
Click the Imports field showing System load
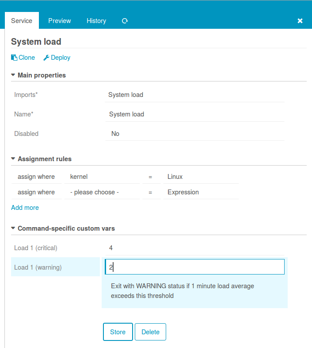194,95
